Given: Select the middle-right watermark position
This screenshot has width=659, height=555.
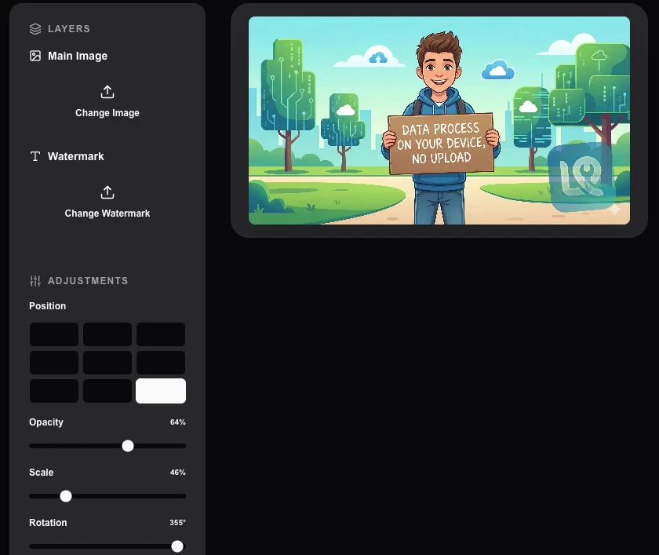Looking at the screenshot, I should tap(161, 362).
